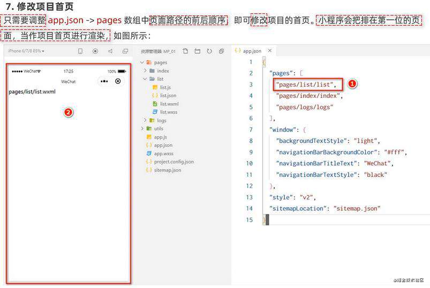Click the simulator capsule close circle button

118,81
